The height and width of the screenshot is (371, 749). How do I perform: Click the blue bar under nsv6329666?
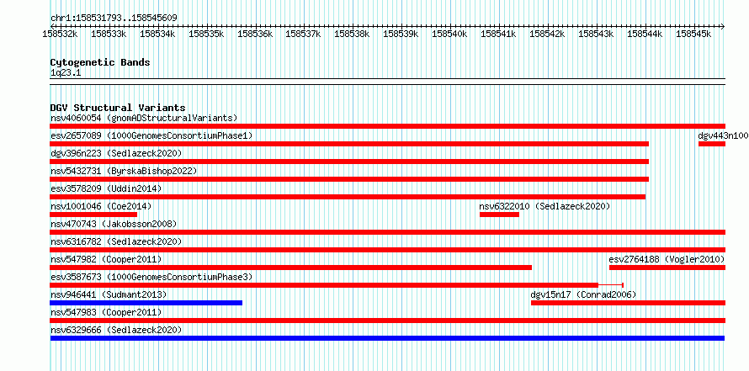387,338
